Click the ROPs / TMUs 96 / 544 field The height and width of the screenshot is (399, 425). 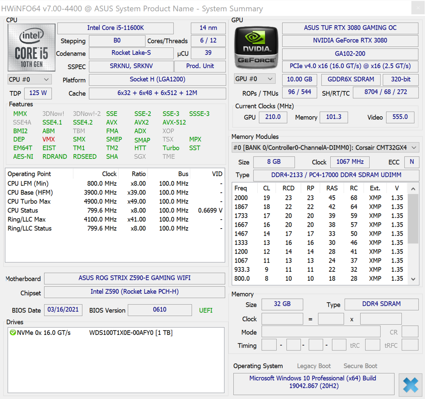click(x=300, y=92)
